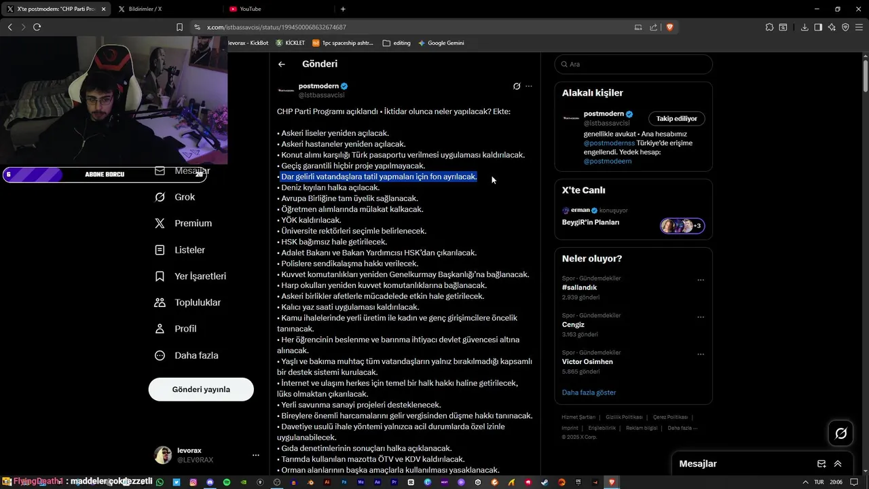
Task: Open a new browser tab
Action: point(343,9)
